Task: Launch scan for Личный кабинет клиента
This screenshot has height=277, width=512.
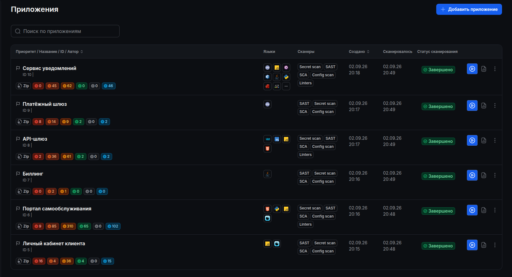Action: [x=472, y=245]
